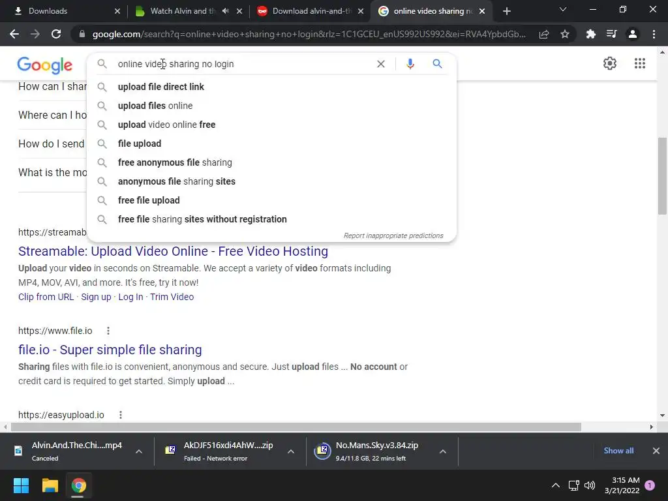The height and width of the screenshot is (501, 668).
Task: Start voice search with microphone icon
Action: pyautogui.click(x=410, y=64)
